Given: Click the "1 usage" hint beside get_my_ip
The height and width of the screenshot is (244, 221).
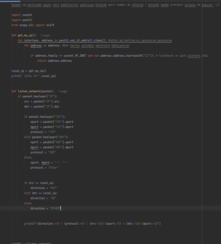Looking at the screenshot, I should (45, 35).
